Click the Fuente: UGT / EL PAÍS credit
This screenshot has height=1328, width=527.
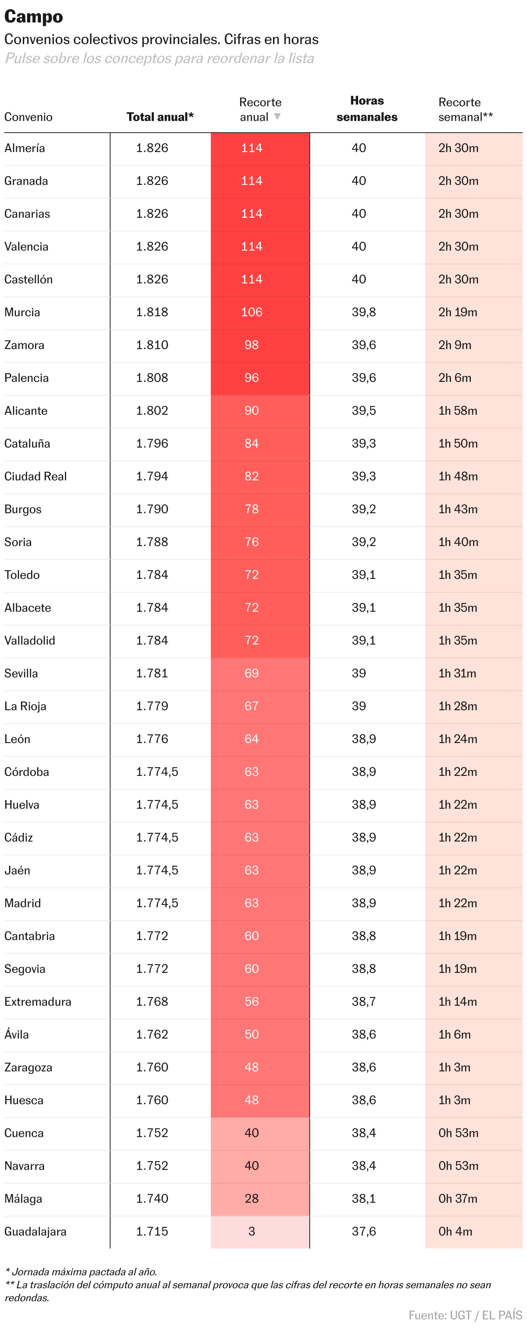click(x=465, y=1315)
